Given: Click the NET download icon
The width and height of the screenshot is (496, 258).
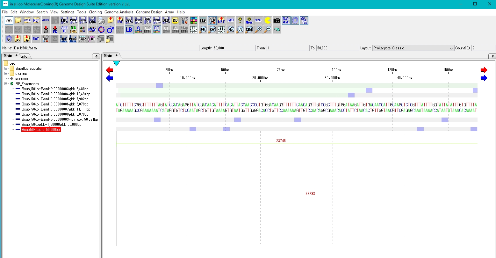Looking at the screenshot, I should pos(221,21).
